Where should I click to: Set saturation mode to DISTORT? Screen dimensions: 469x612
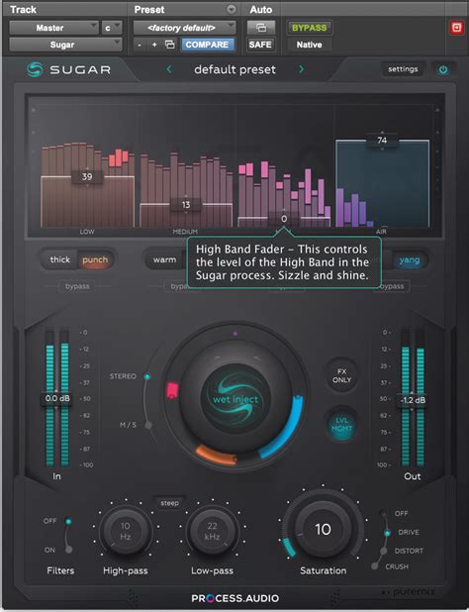click(384, 551)
